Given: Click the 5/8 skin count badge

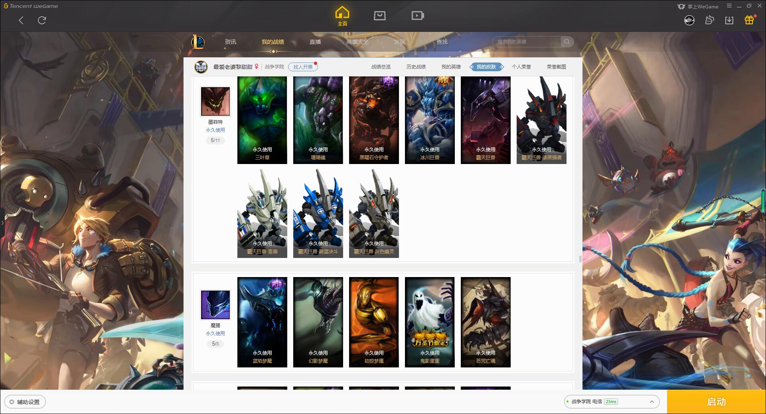Looking at the screenshot, I should [x=215, y=344].
